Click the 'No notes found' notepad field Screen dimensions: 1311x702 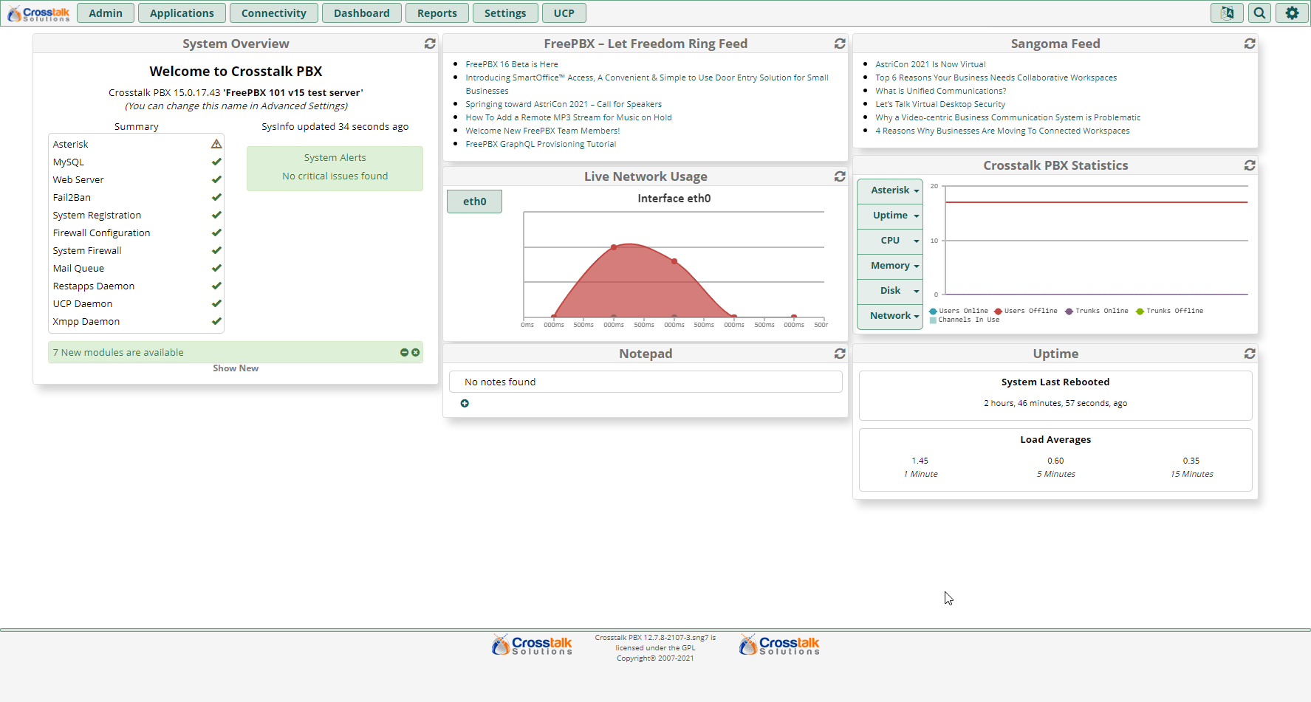(646, 382)
